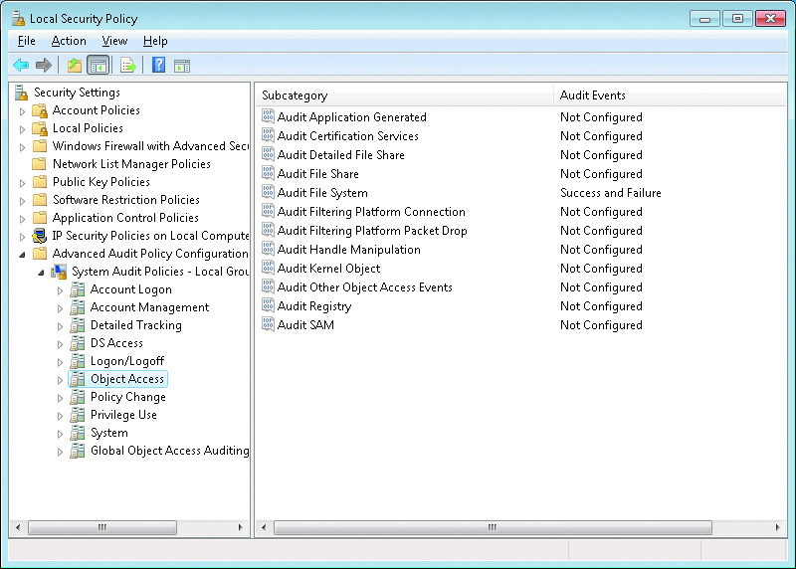The width and height of the screenshot is (796, 569).
Task: Click the right pane scroll right arrow
Action: 778,527
